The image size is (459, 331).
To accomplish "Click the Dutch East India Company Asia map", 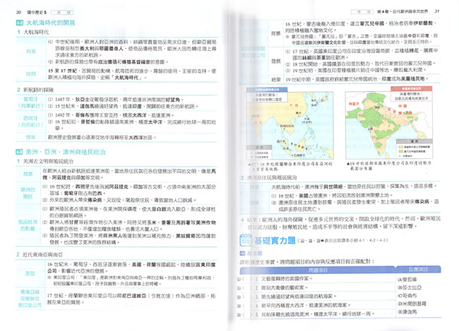I will pyautogui.click(x=290, y=126).
